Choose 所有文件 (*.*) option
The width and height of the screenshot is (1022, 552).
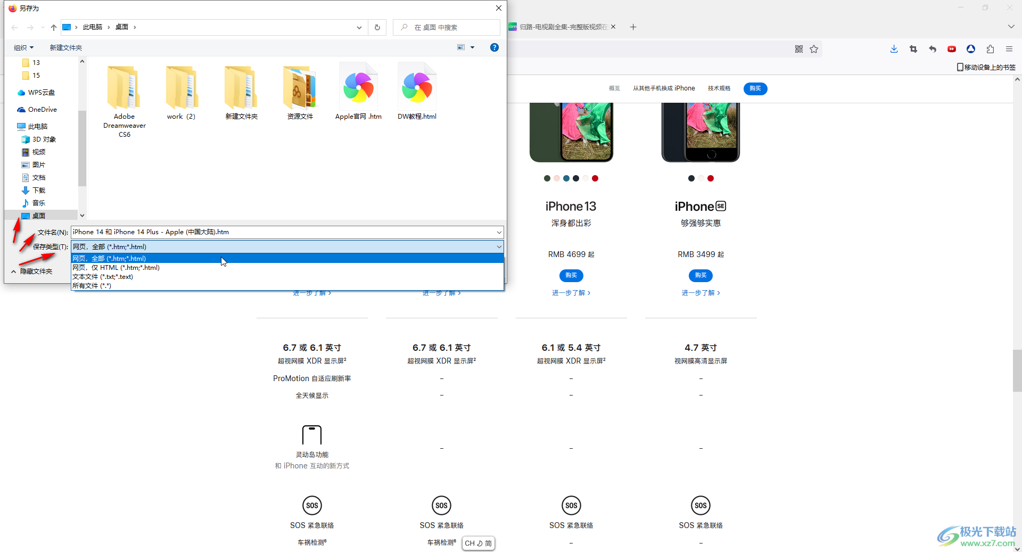coord(287,285)
